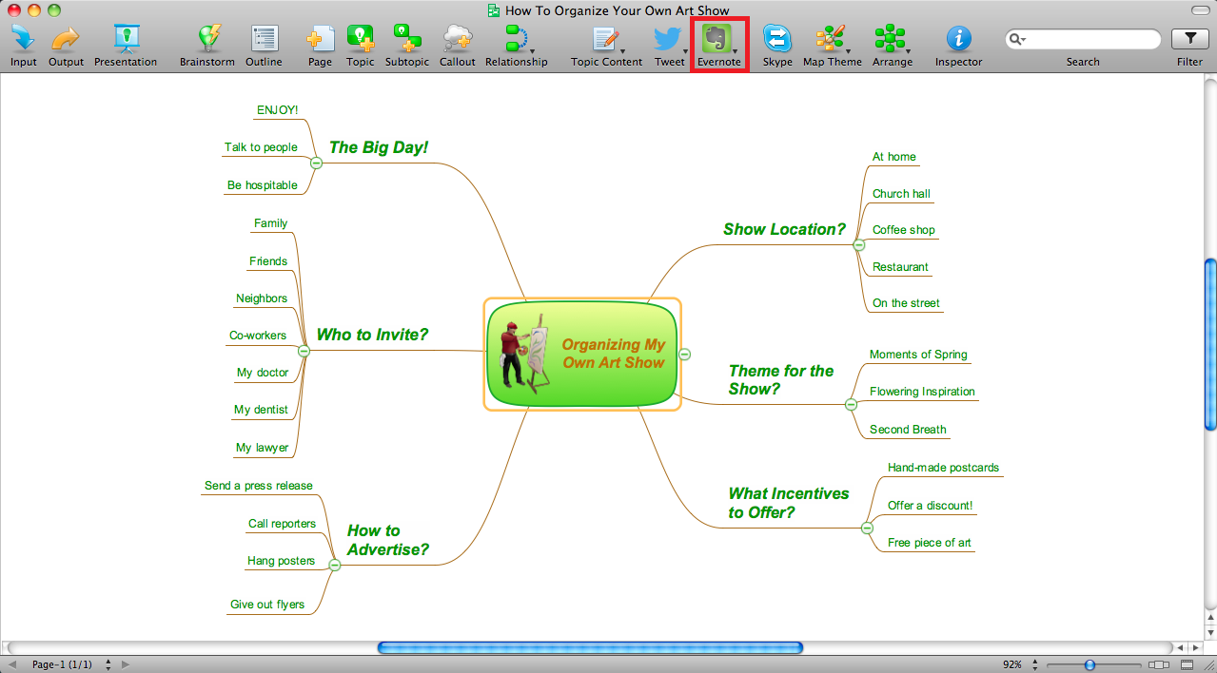Click the search magnifier icon
Screen dimensions: 1217x673
click(x=1017, y=39)
